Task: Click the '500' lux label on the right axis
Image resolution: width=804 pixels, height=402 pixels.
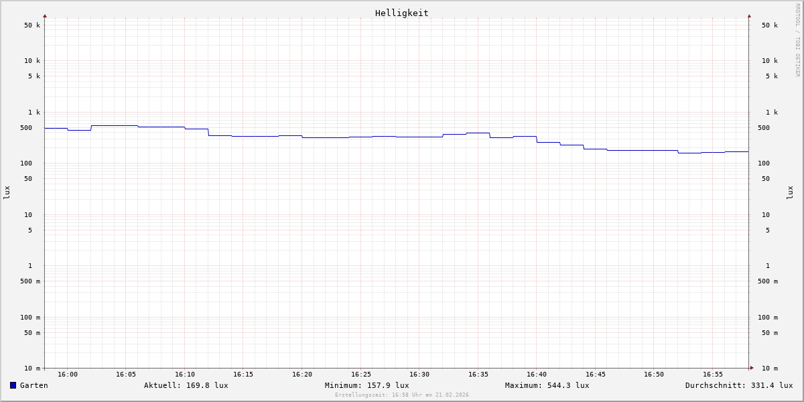Action: point(764,128)
